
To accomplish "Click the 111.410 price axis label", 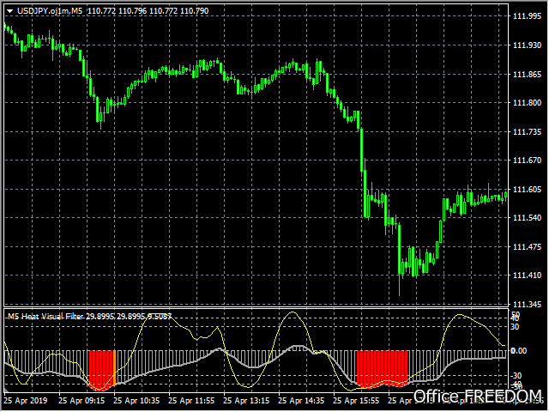I will click(527, 276).
